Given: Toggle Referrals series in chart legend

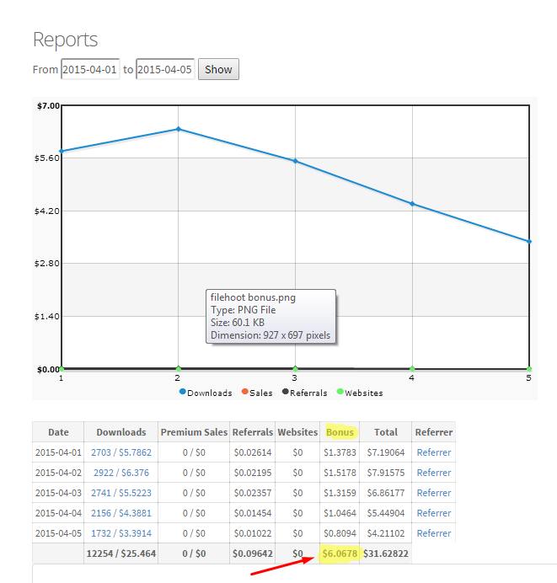Looking at the screenshot, I should coord(304,393).
